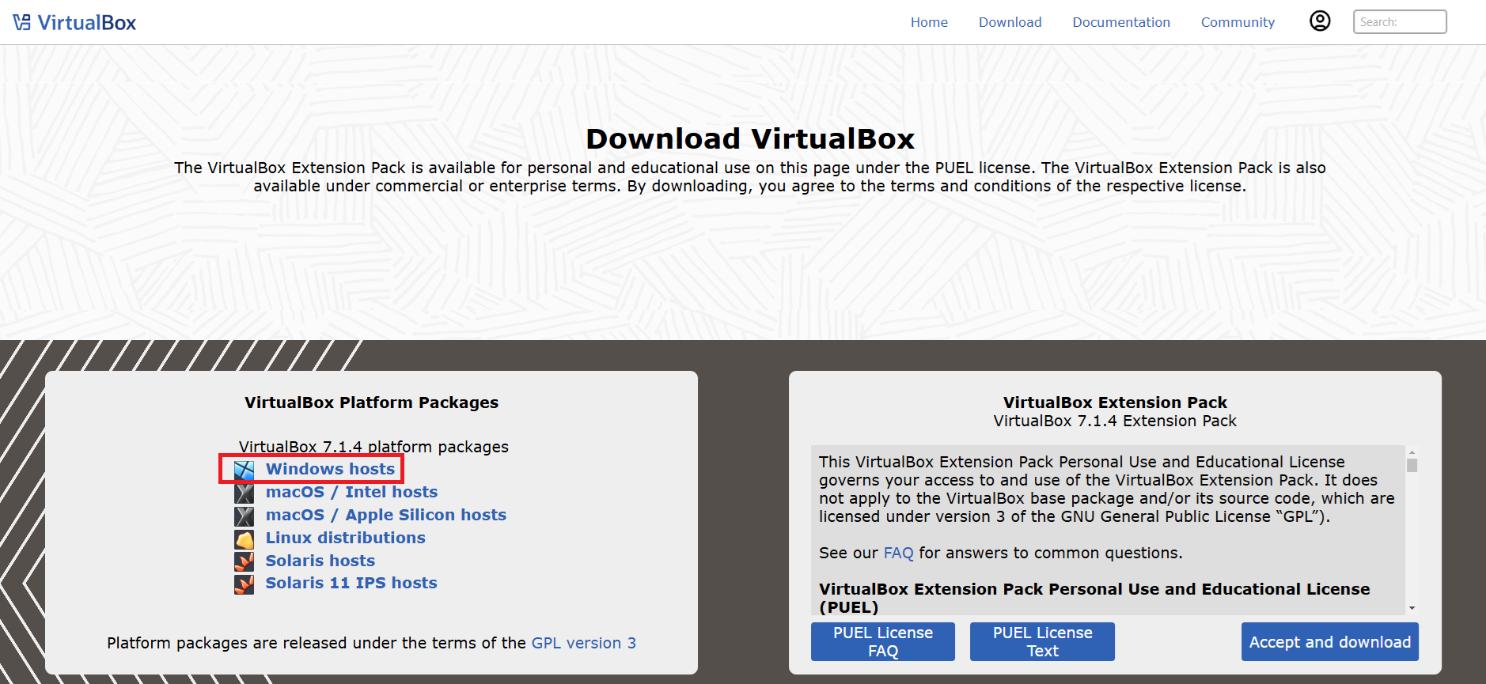The height and width of the screenshot is (684, 1486).
Task: Click the Accept and download button
Action: coord(1329,641)
